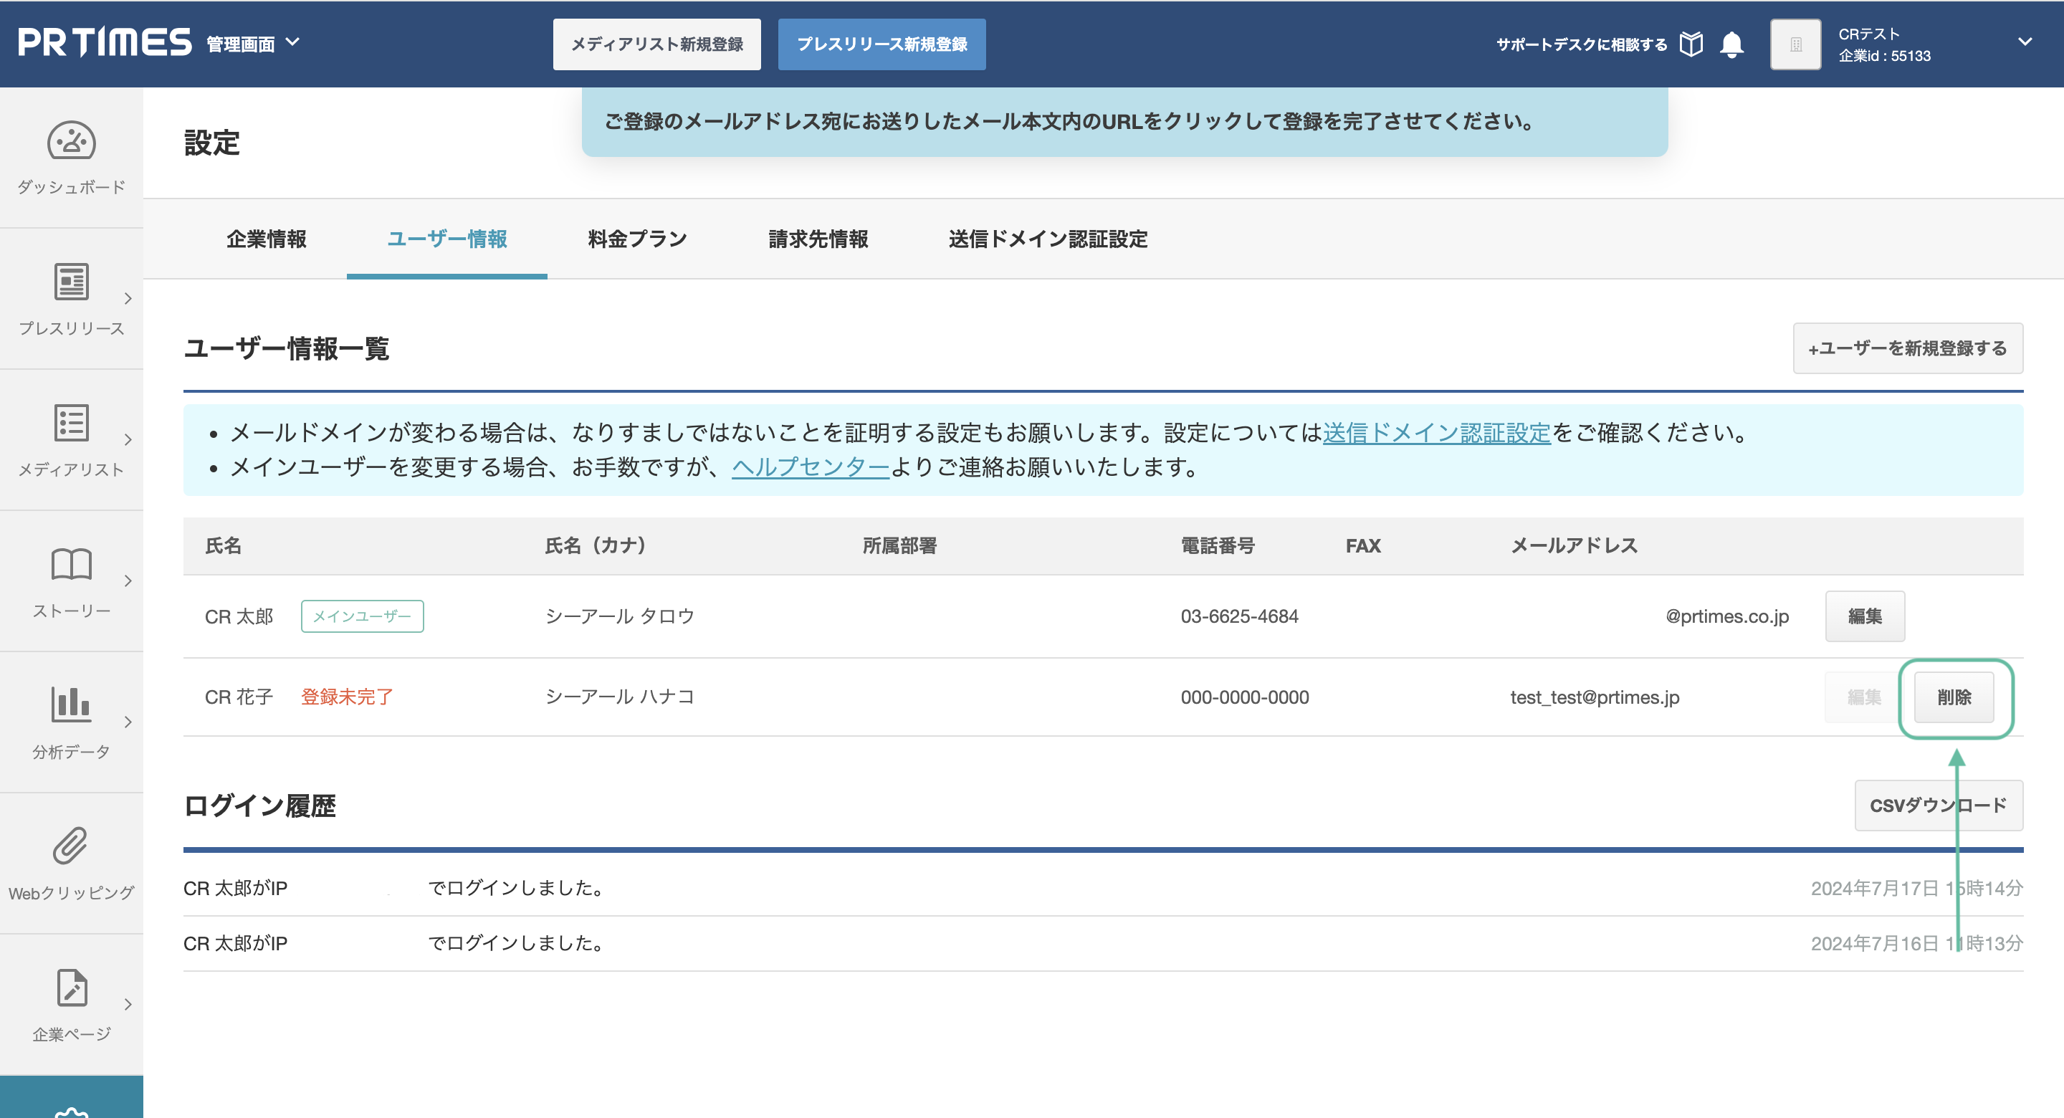Expand the プレスリリース submenu chevron
This screenshot has width=2064, height=1118.
click(x=128, y=299)
